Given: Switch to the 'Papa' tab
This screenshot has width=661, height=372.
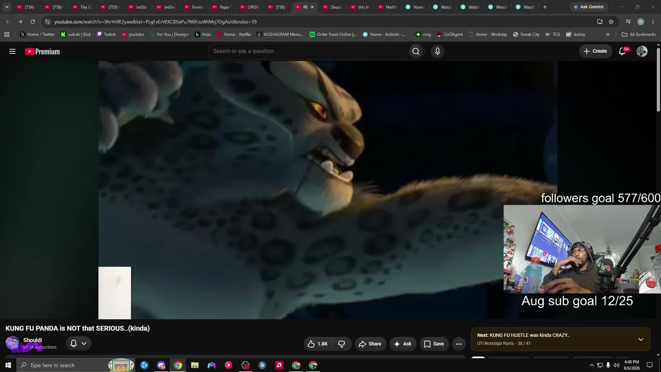Looking at the screenshot, I should [x=222, y=7].
